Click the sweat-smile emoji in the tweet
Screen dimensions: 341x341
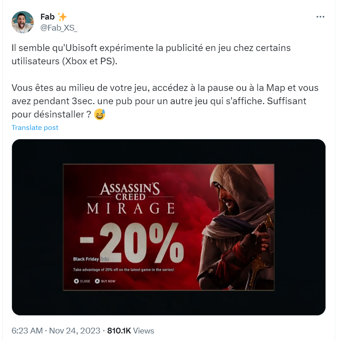[100, 114]
